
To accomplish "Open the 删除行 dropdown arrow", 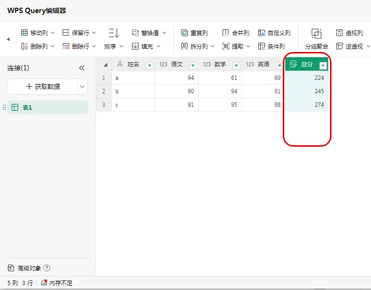I will coord(94,47).
